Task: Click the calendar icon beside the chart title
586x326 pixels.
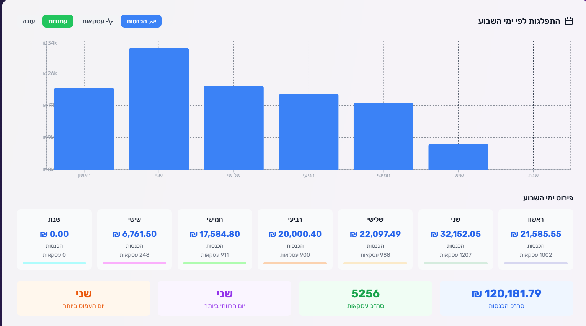Action: coord(569,21)
